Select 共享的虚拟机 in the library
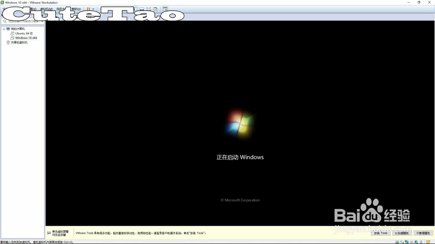Screen dimensions: 435x244 click(19, 42)
